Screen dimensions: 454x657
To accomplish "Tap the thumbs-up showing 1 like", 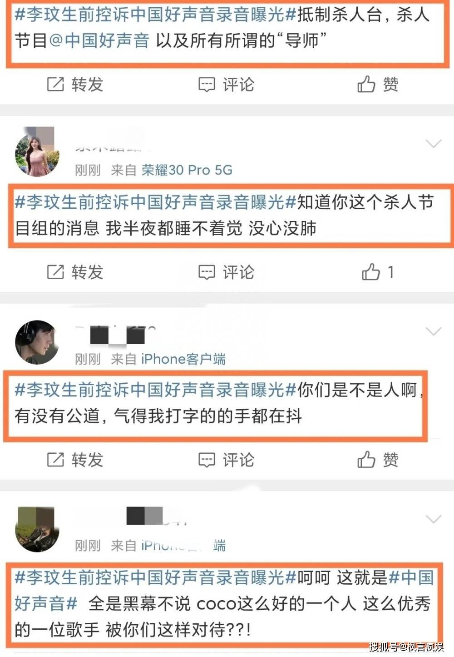I will click(x=371, y=272).
